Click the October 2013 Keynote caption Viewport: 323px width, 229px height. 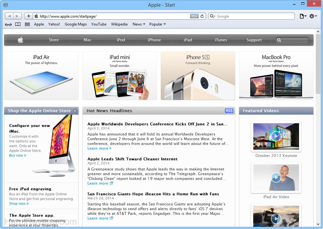(276, 156)
